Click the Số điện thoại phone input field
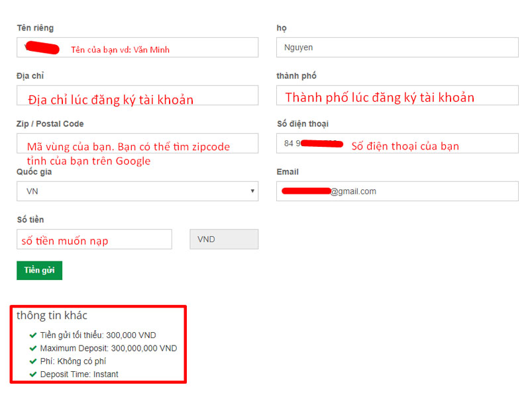This screenshot has width=530, height=397. (x=397, y=143)
